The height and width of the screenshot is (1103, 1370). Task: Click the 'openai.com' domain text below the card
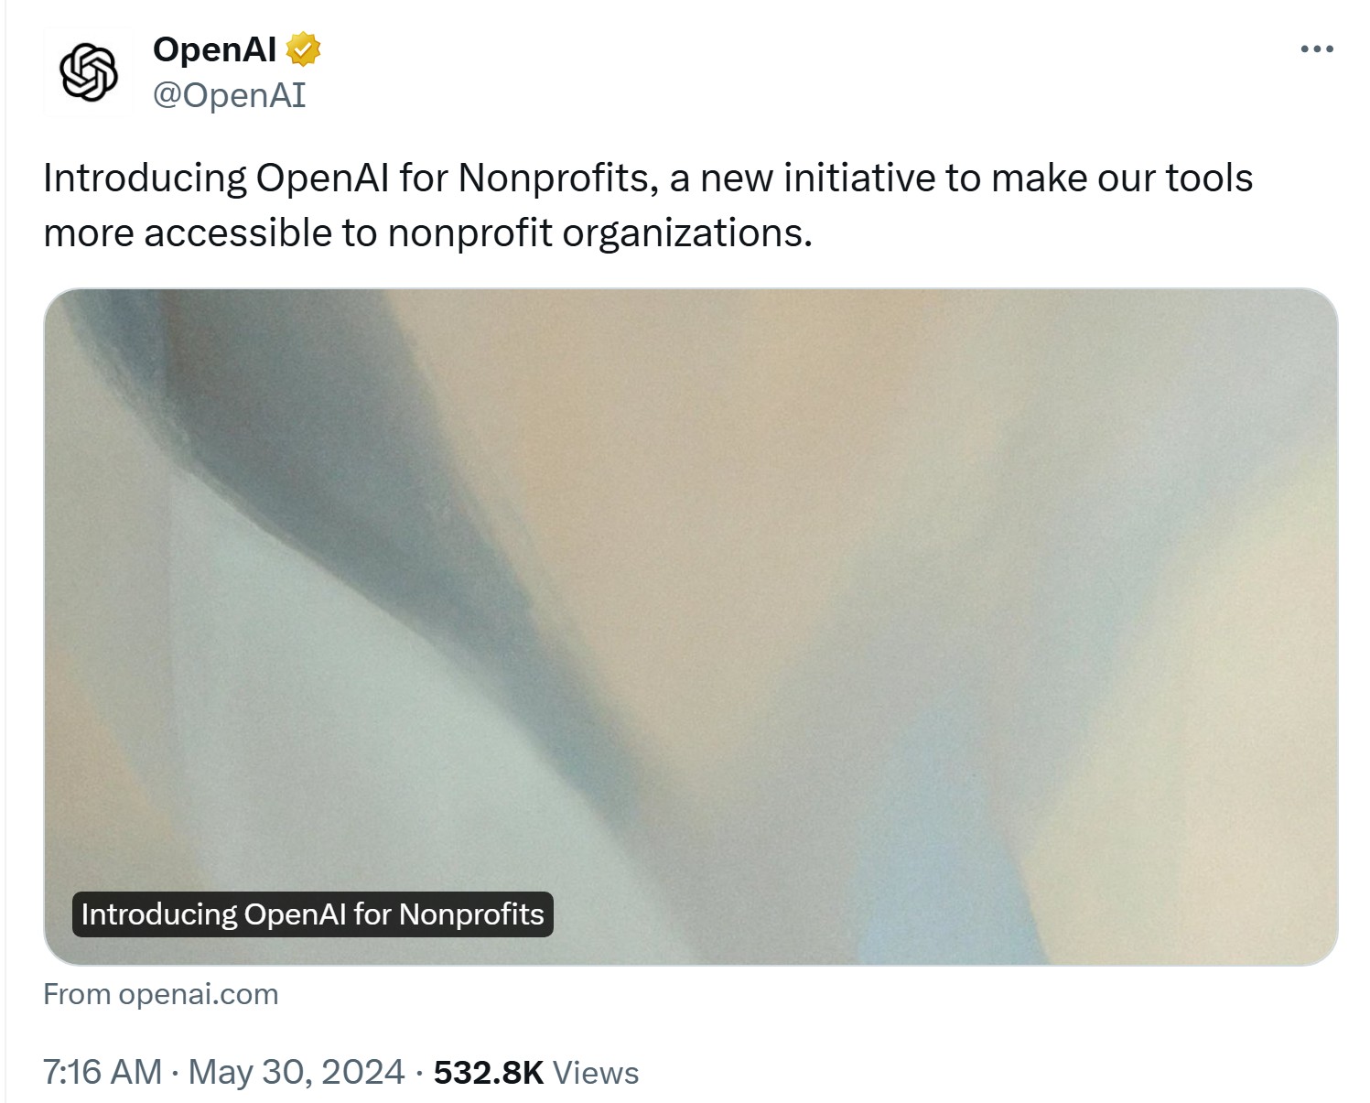click(199, 995)
